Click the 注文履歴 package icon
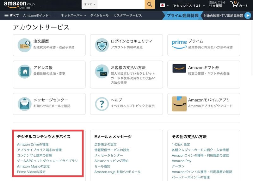The image size is (253, 181). click(25, 45)
